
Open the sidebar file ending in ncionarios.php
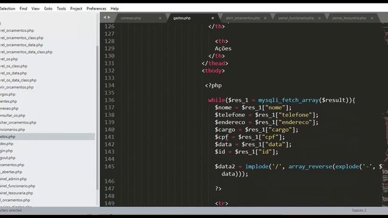[12, 130]
